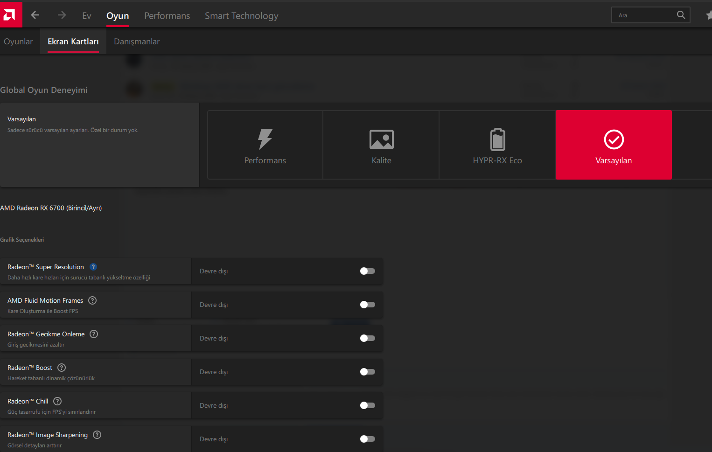
Task: Open the Danışmanlar sub-tab
Action: 137,42
